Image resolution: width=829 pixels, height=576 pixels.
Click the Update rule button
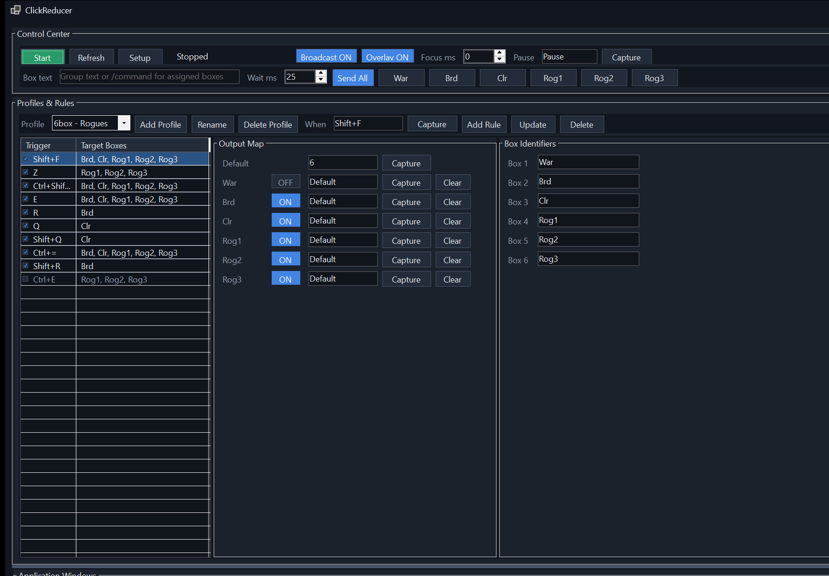533,124
